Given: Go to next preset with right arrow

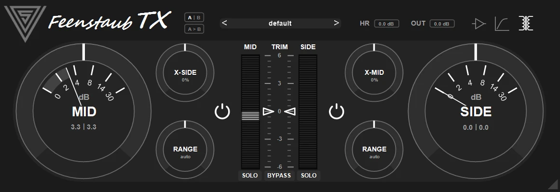Looking at the screenshot, I should pyautogui.click(x=336, y=23).
